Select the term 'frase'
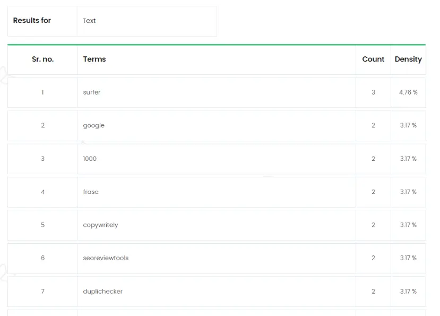440x316 pixels. point(91,192)
